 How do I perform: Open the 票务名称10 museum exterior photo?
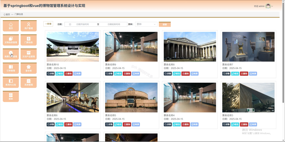73,47
